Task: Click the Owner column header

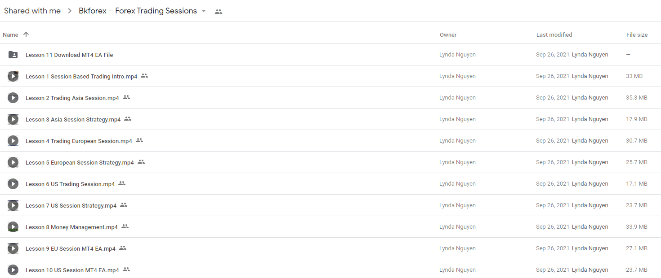Action: click(448, 35)
